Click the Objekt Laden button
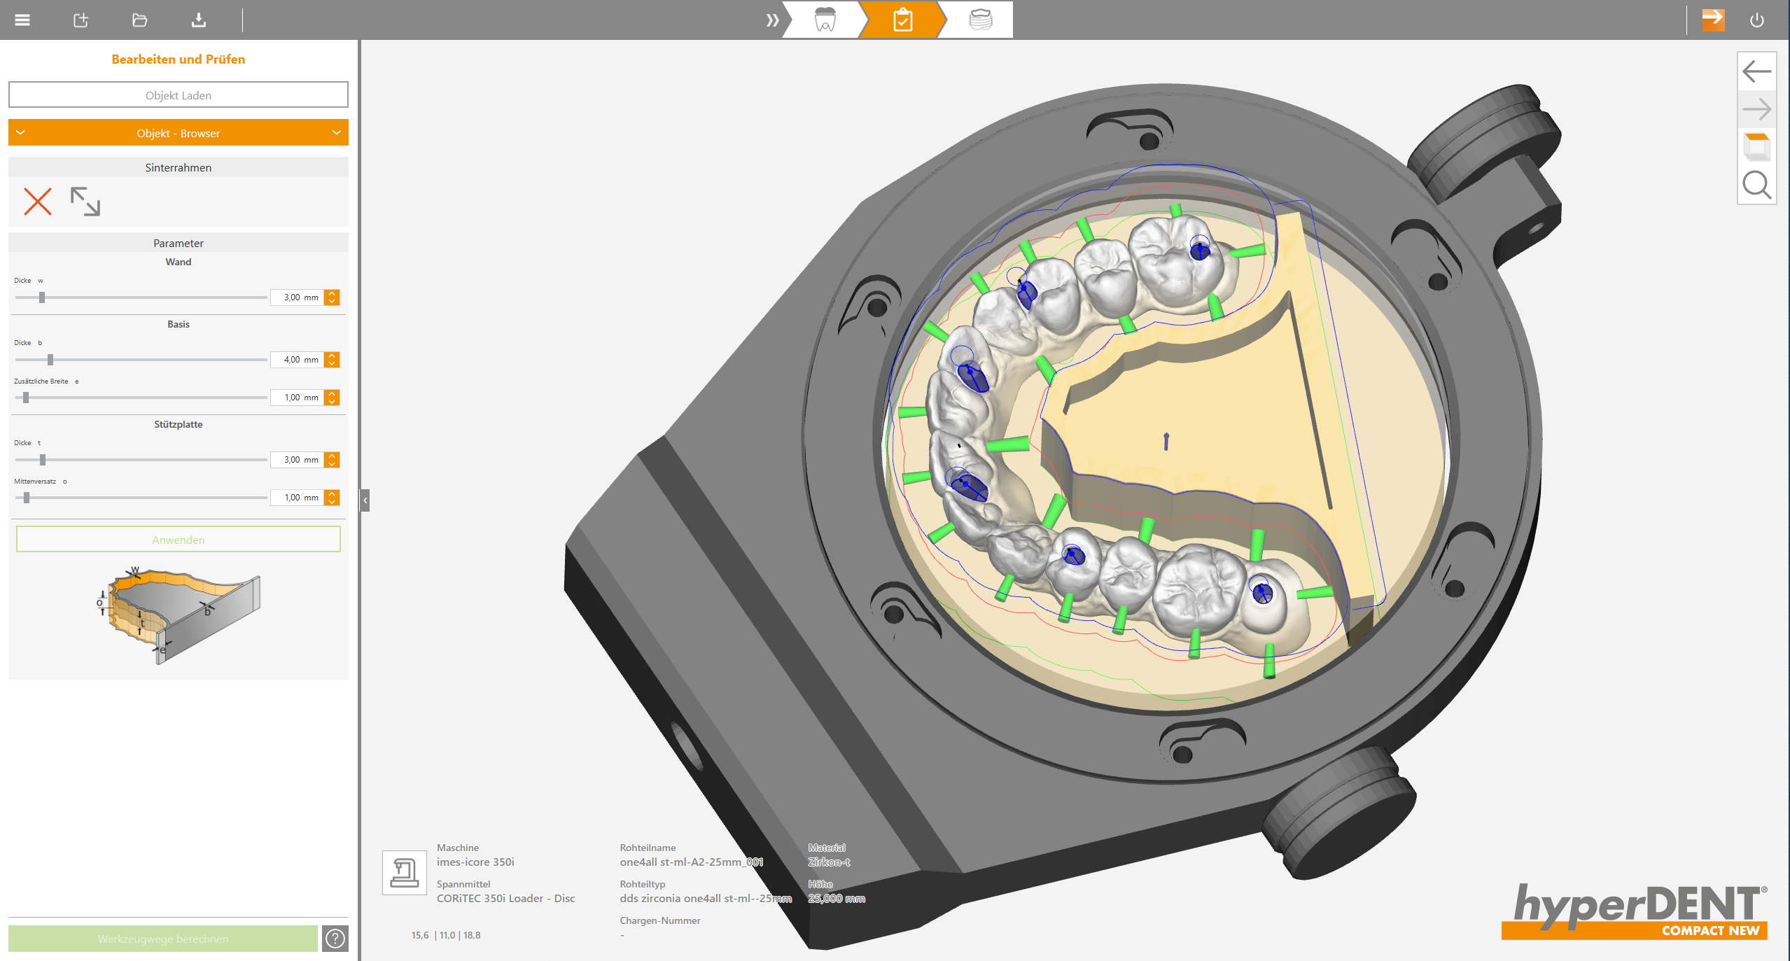This screenshot has width=1790, height=961. 178,94
